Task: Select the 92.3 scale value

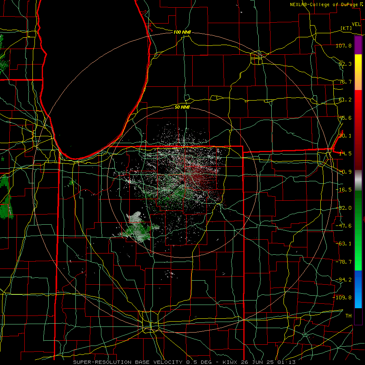Action: tap(345, 64)
